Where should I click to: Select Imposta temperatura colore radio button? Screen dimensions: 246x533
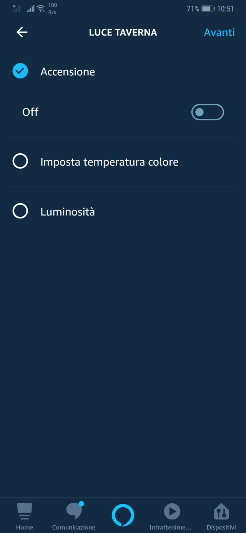(20, 161)
